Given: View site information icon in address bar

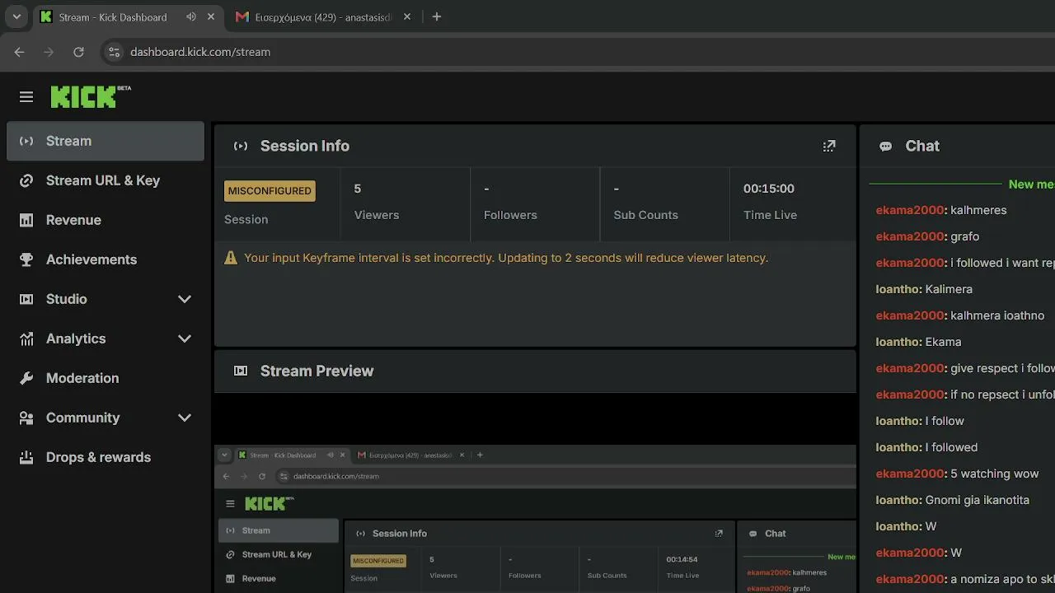Looking at the screenshot, I should click(114, 52).
